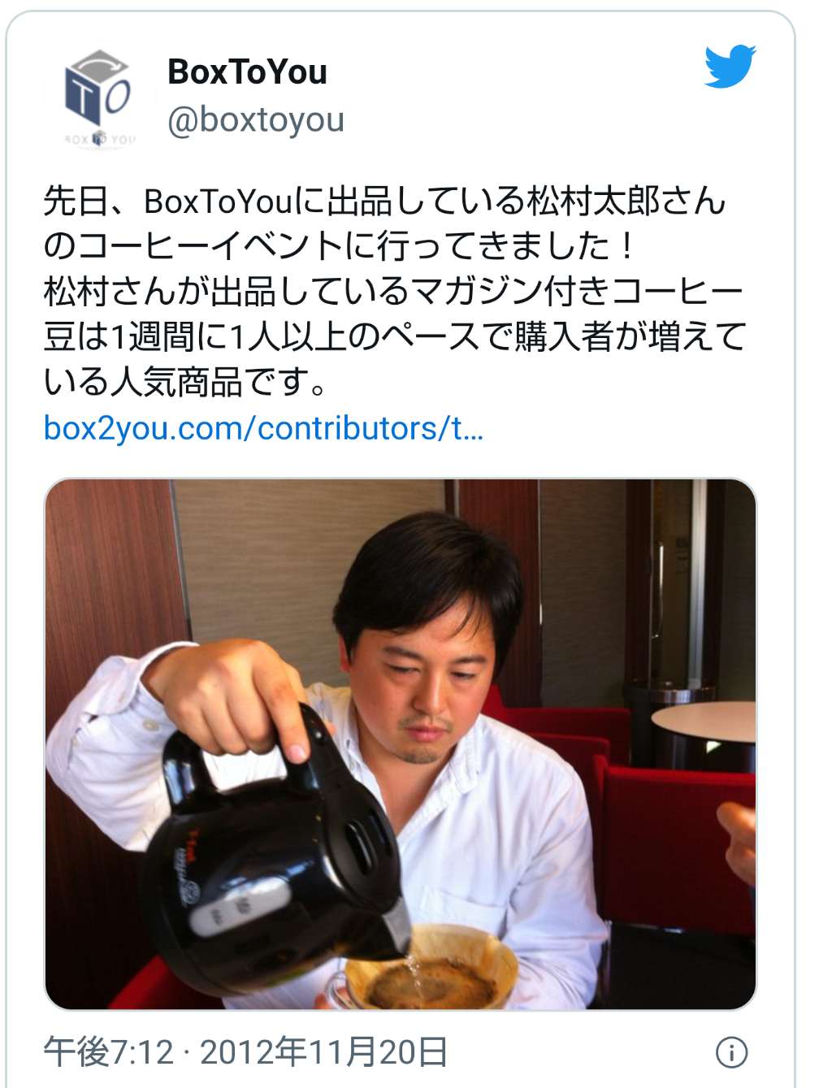This screenshot has width=819, height=1088.
Task: Click the coffee filter dripper in photo
Action: tap(430, 967)
